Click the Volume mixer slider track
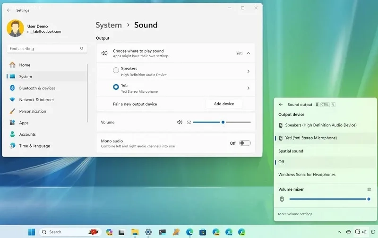 tap(329, 199)
